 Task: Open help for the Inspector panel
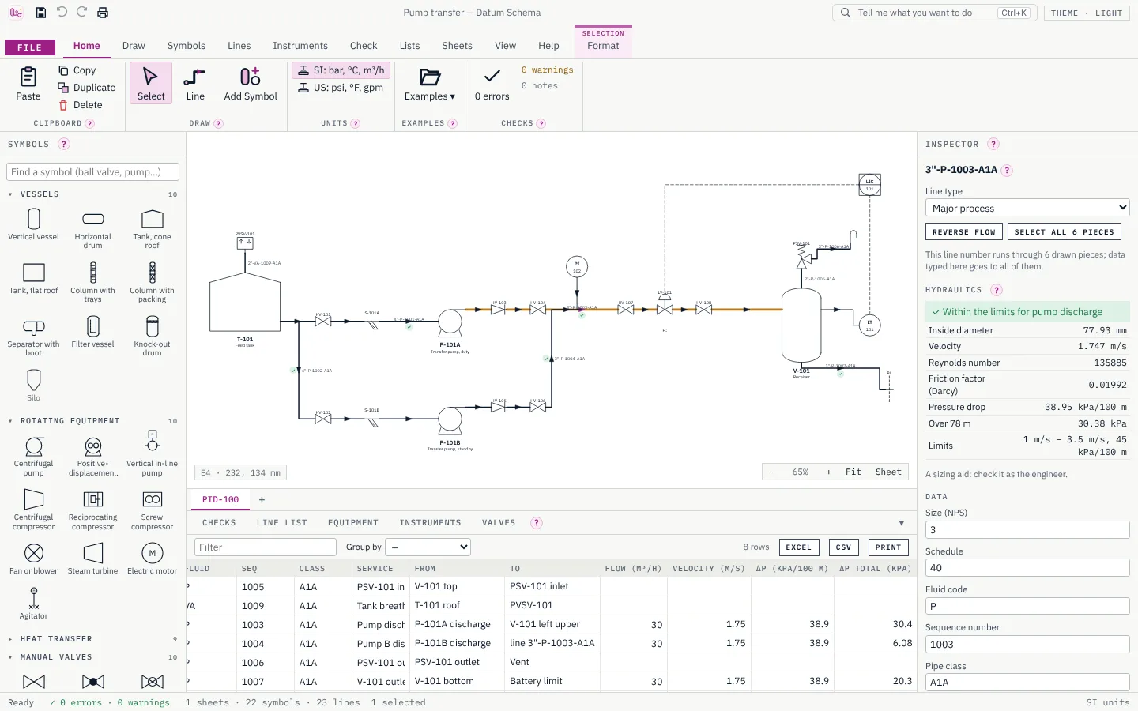click(993, 145)
